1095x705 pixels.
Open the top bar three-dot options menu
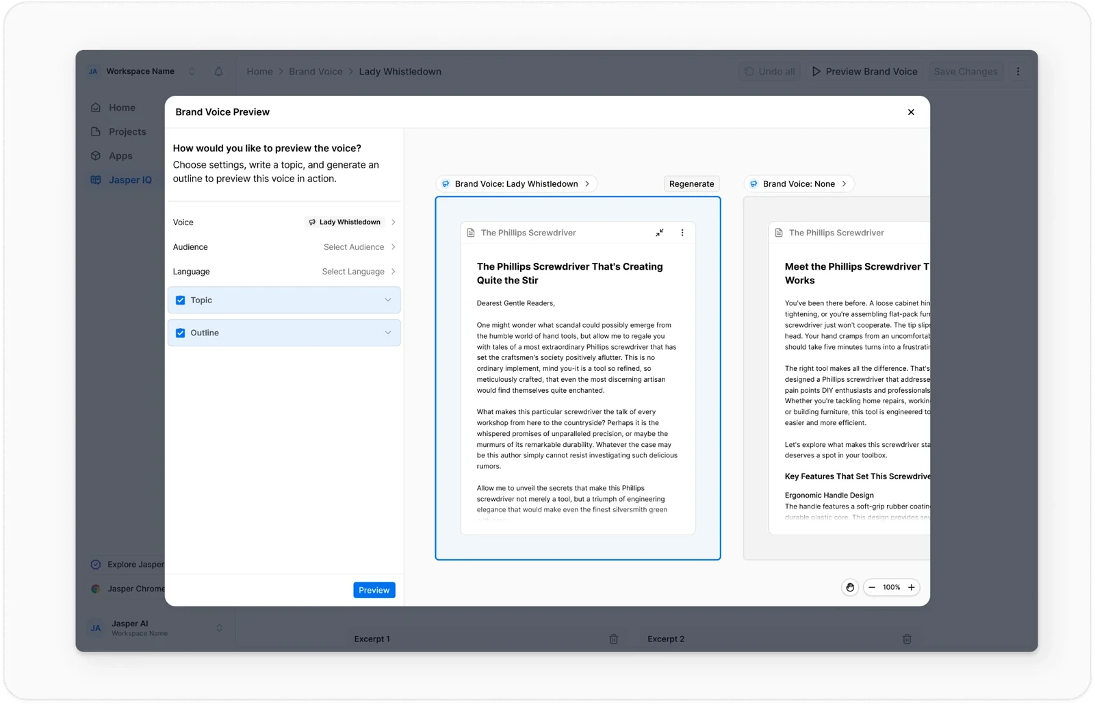point(1018,71)
